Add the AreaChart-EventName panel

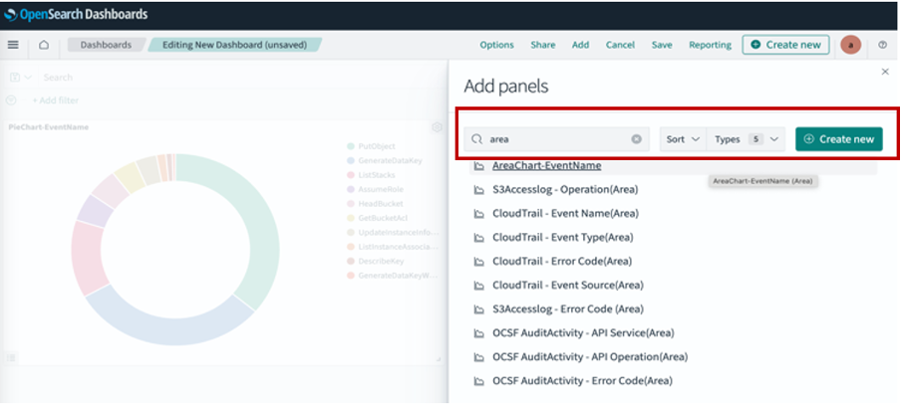pyautogui.click(x=546, y=166)
